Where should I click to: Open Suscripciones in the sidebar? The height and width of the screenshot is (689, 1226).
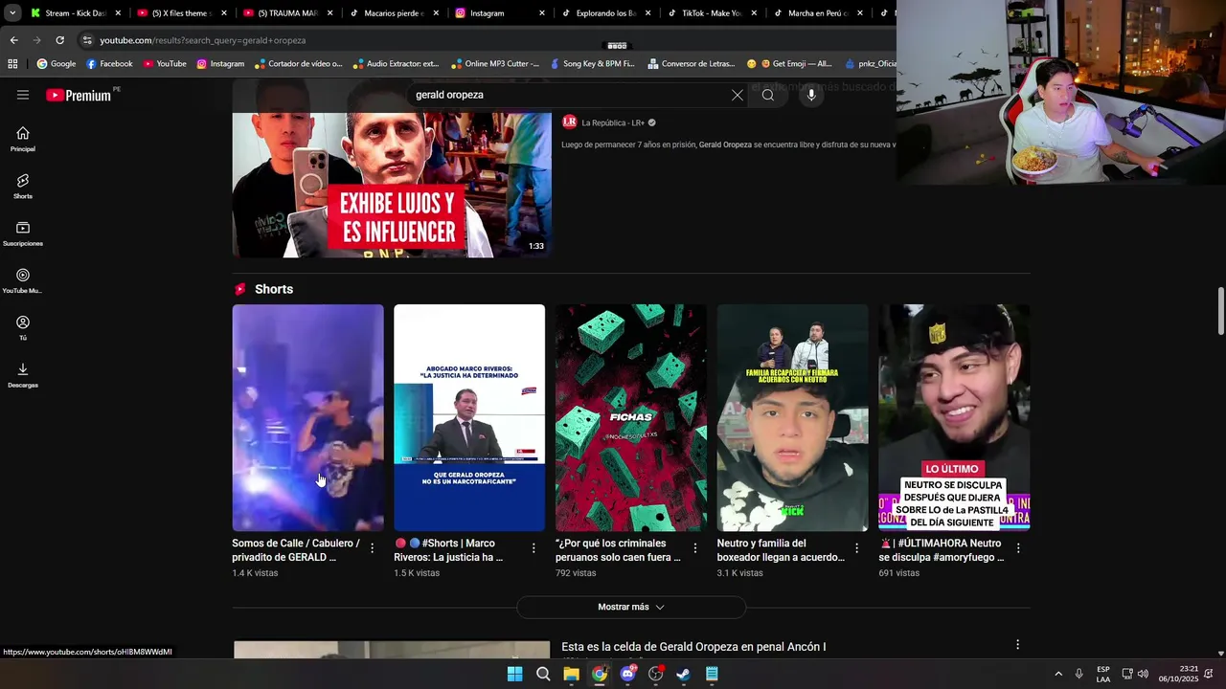(x=23, y=233)
